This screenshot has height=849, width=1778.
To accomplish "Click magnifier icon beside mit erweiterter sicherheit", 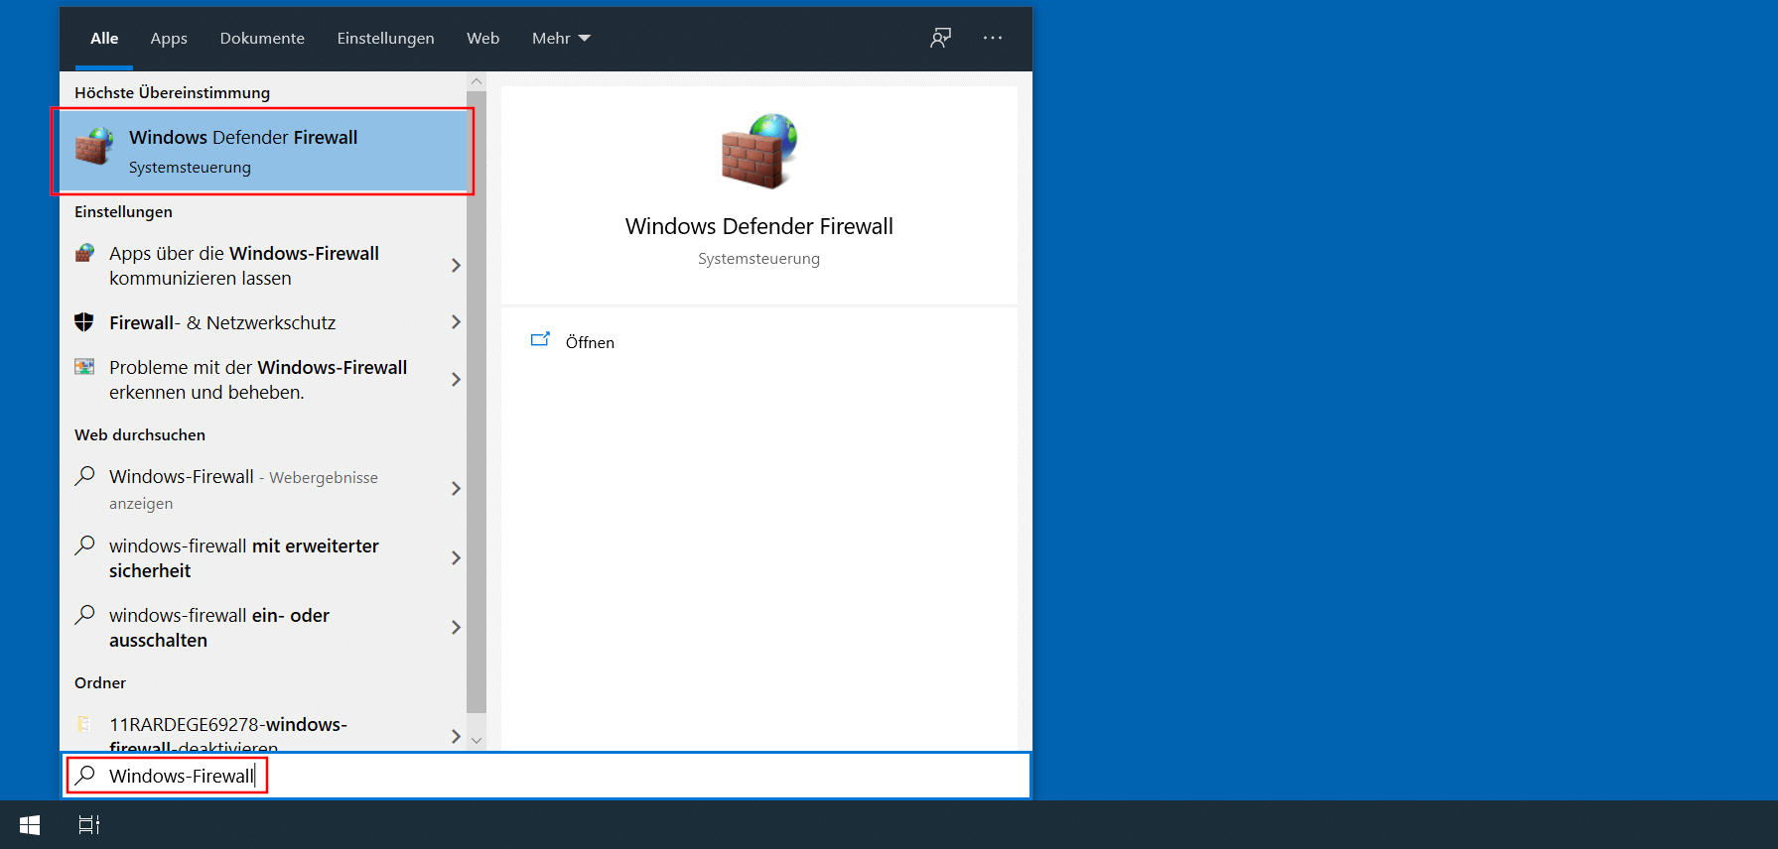I will pos(85,546).
